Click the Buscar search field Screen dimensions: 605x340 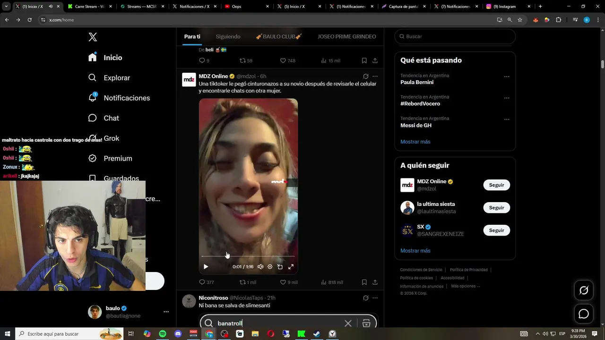tap(455, 36)
